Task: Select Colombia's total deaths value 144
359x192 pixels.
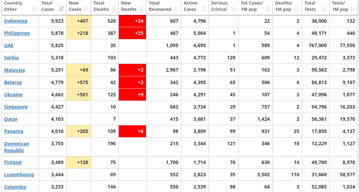Action: click(x=111, y=187)
